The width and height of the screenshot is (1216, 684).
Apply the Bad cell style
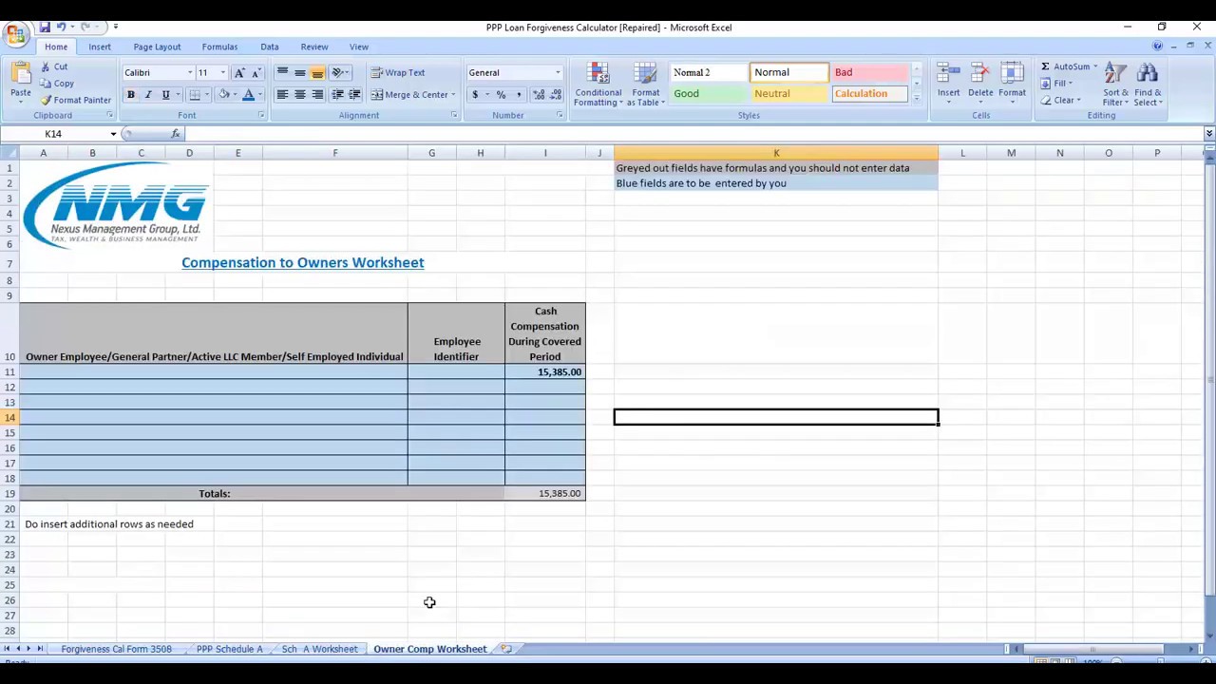[x=869, y=73]
